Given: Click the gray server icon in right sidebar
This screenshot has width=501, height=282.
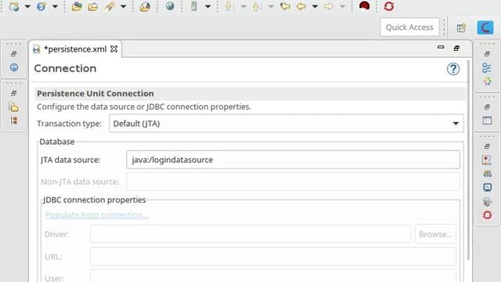Looking at the screenshot, I should (487, 201).
